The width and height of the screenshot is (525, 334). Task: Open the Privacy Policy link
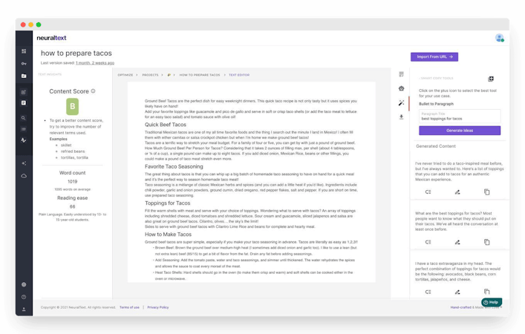point(158,307)
